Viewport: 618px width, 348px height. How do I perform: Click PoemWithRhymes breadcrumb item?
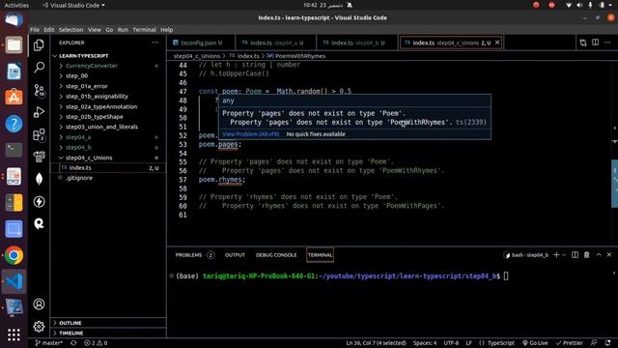click(300, 56)
